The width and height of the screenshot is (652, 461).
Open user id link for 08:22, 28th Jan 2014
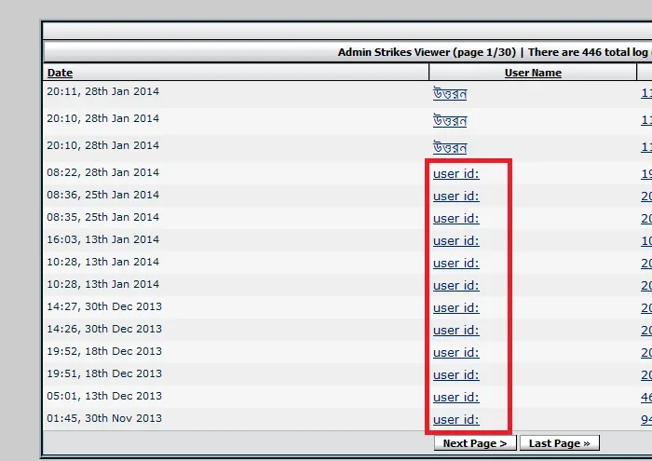pyautogui.click(x=456, y=174)
